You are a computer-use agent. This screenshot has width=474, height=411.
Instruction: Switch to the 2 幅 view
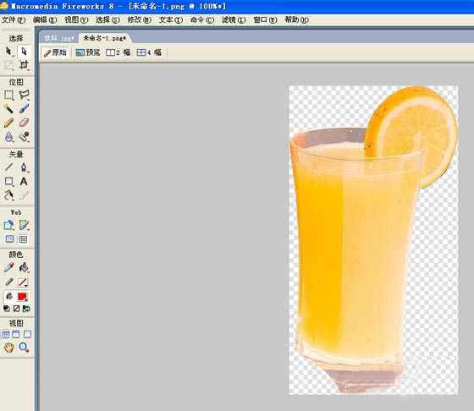coord(118,52)
